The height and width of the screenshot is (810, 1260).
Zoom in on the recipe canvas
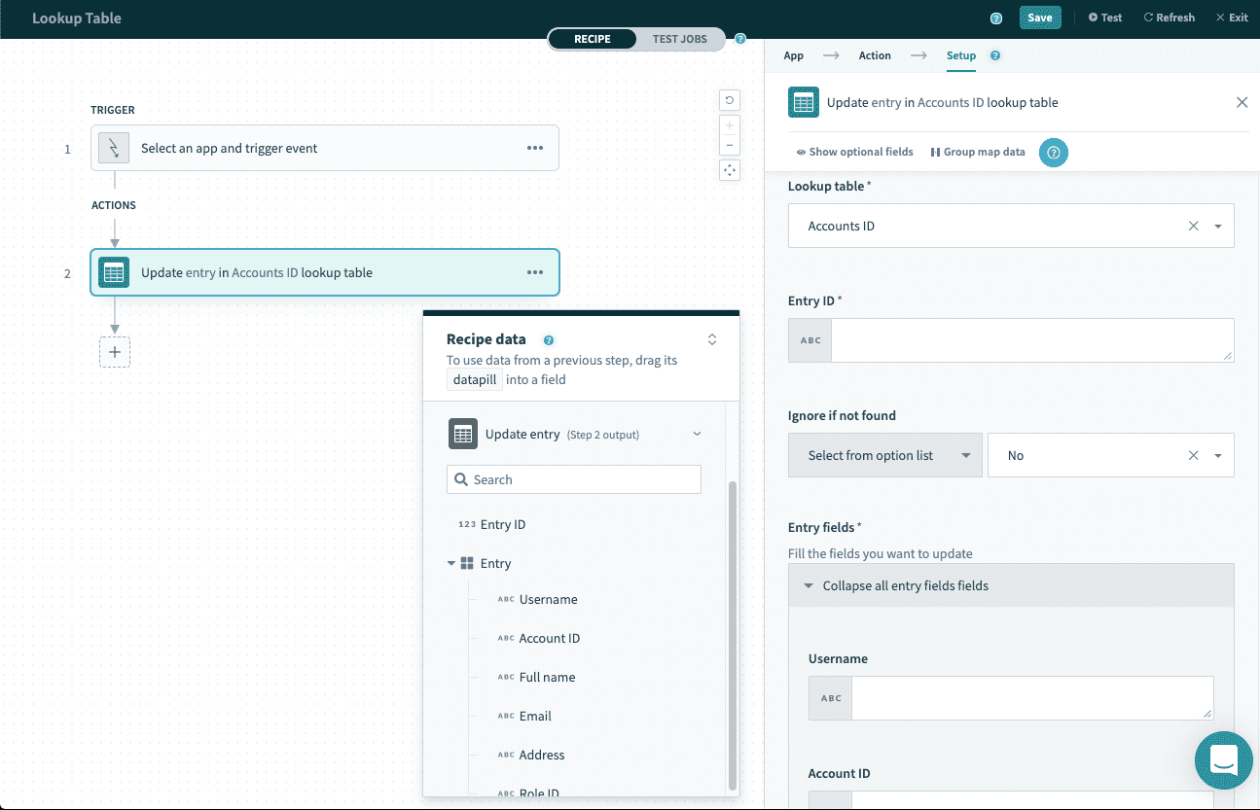pos(729,125)
